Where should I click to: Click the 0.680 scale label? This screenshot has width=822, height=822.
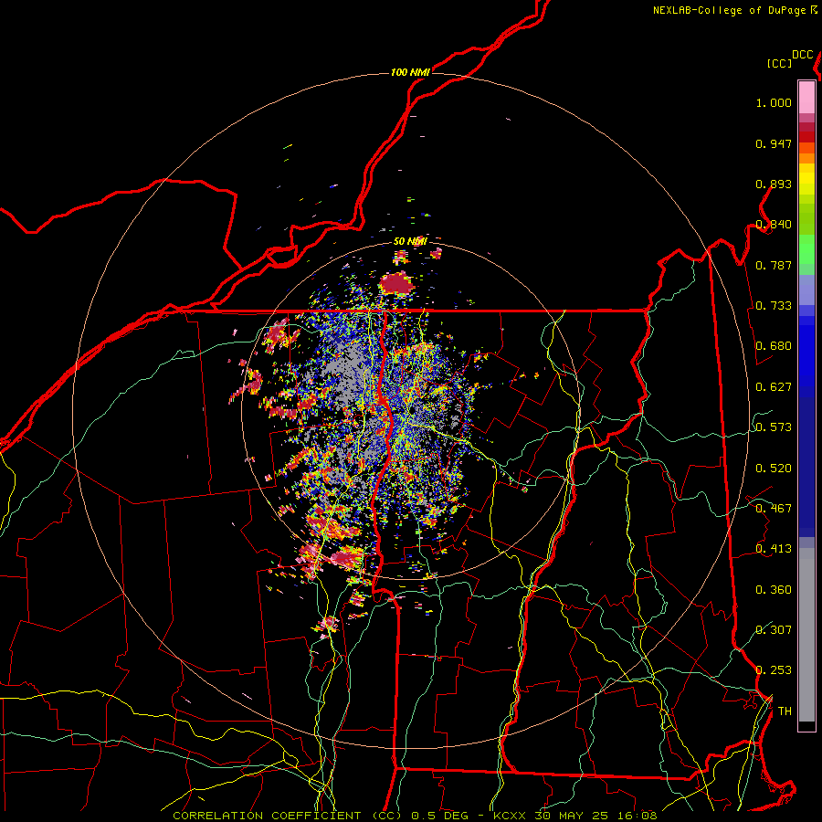pos(774,346)
